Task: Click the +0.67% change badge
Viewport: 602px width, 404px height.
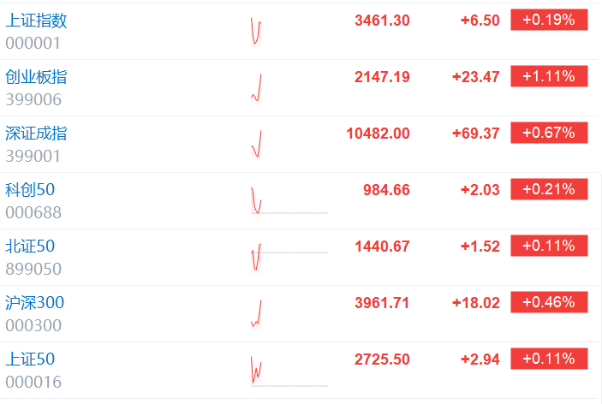Action: (x=549, y=133)
